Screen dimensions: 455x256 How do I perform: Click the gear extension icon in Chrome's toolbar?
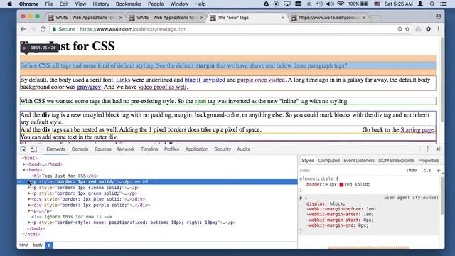428,29
